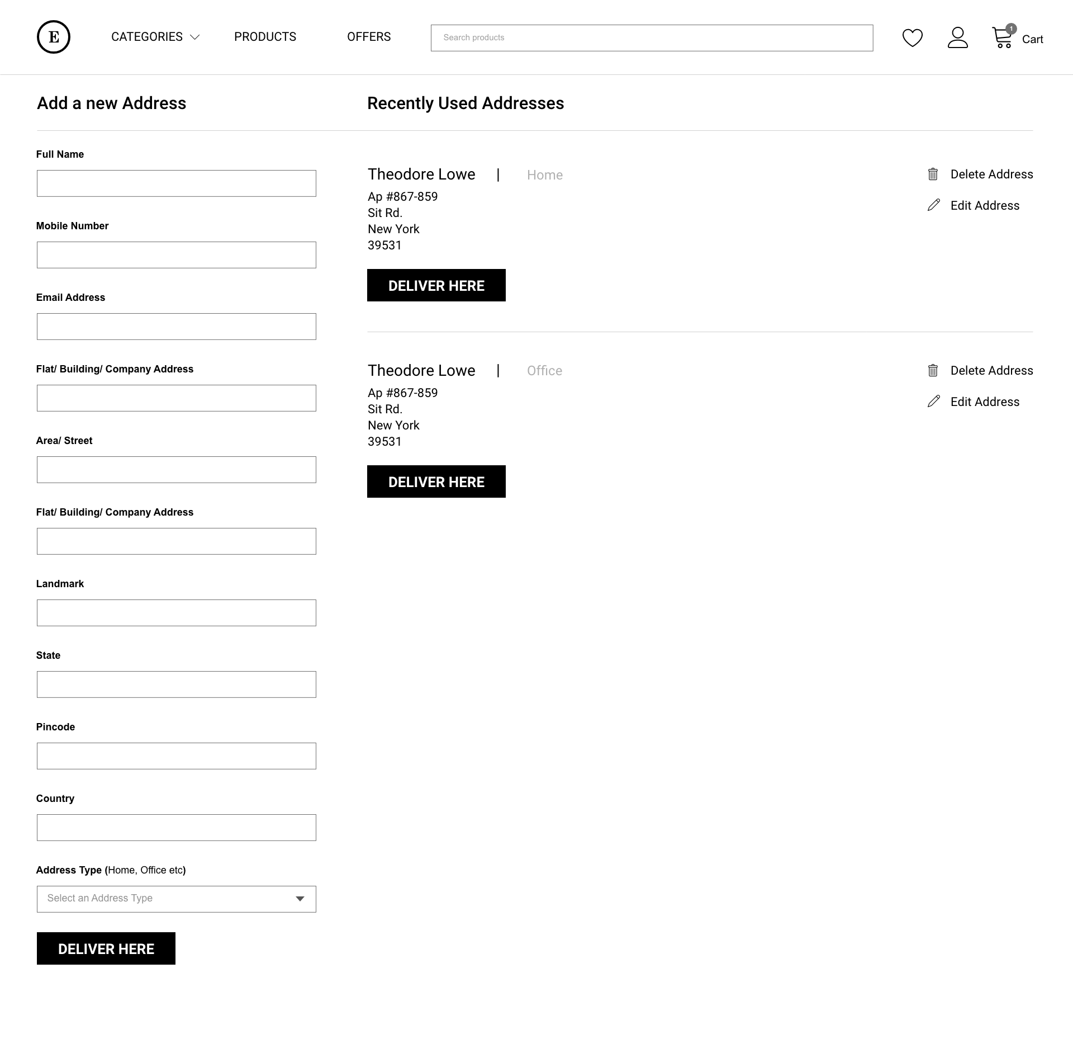Image resolution: width=1073 pixels, height=1053 pixels.
Task: Expand the Categories dropdown chevron
Action: [x=194, y=37]
